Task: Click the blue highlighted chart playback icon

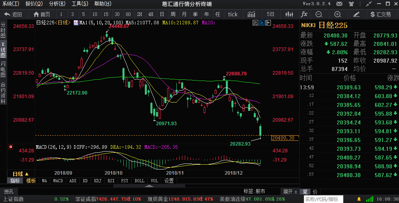Action: [x=262, y=23]
